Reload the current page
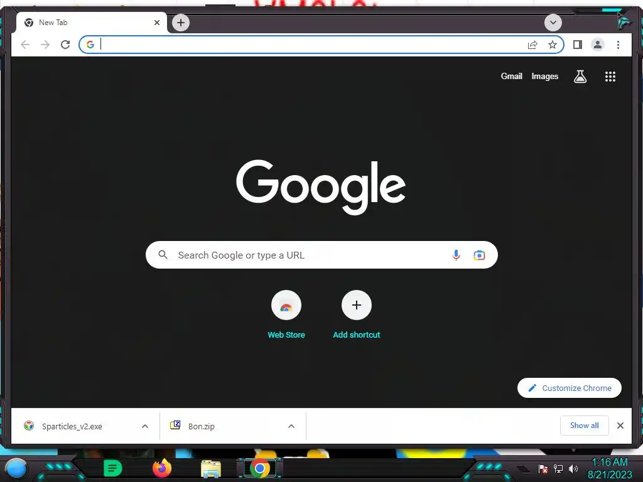This screenshot has width=643, height=482. pyautogui.click(x=65, y=45)
